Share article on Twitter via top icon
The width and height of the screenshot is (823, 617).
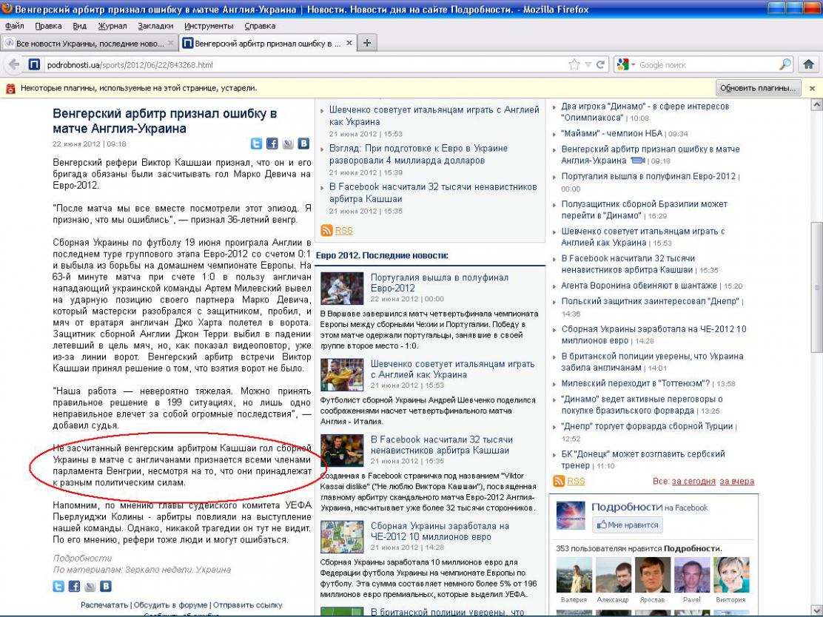point(256,144)
